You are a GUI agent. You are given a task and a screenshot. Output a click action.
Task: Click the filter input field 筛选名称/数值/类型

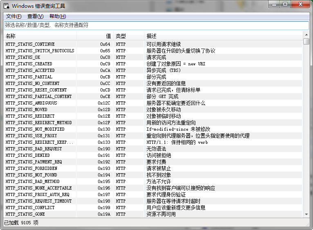156,25
